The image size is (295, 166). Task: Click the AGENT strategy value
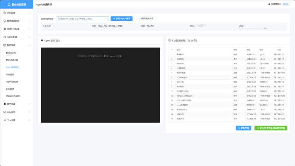[150, 26]
